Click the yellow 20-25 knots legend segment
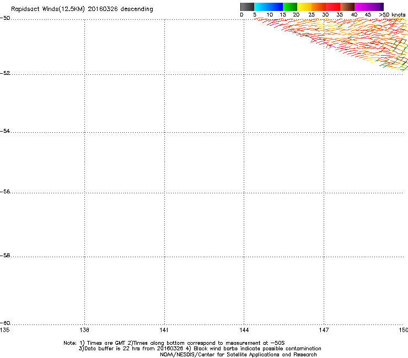Viewport: 408px width, 358px height. 304,7
